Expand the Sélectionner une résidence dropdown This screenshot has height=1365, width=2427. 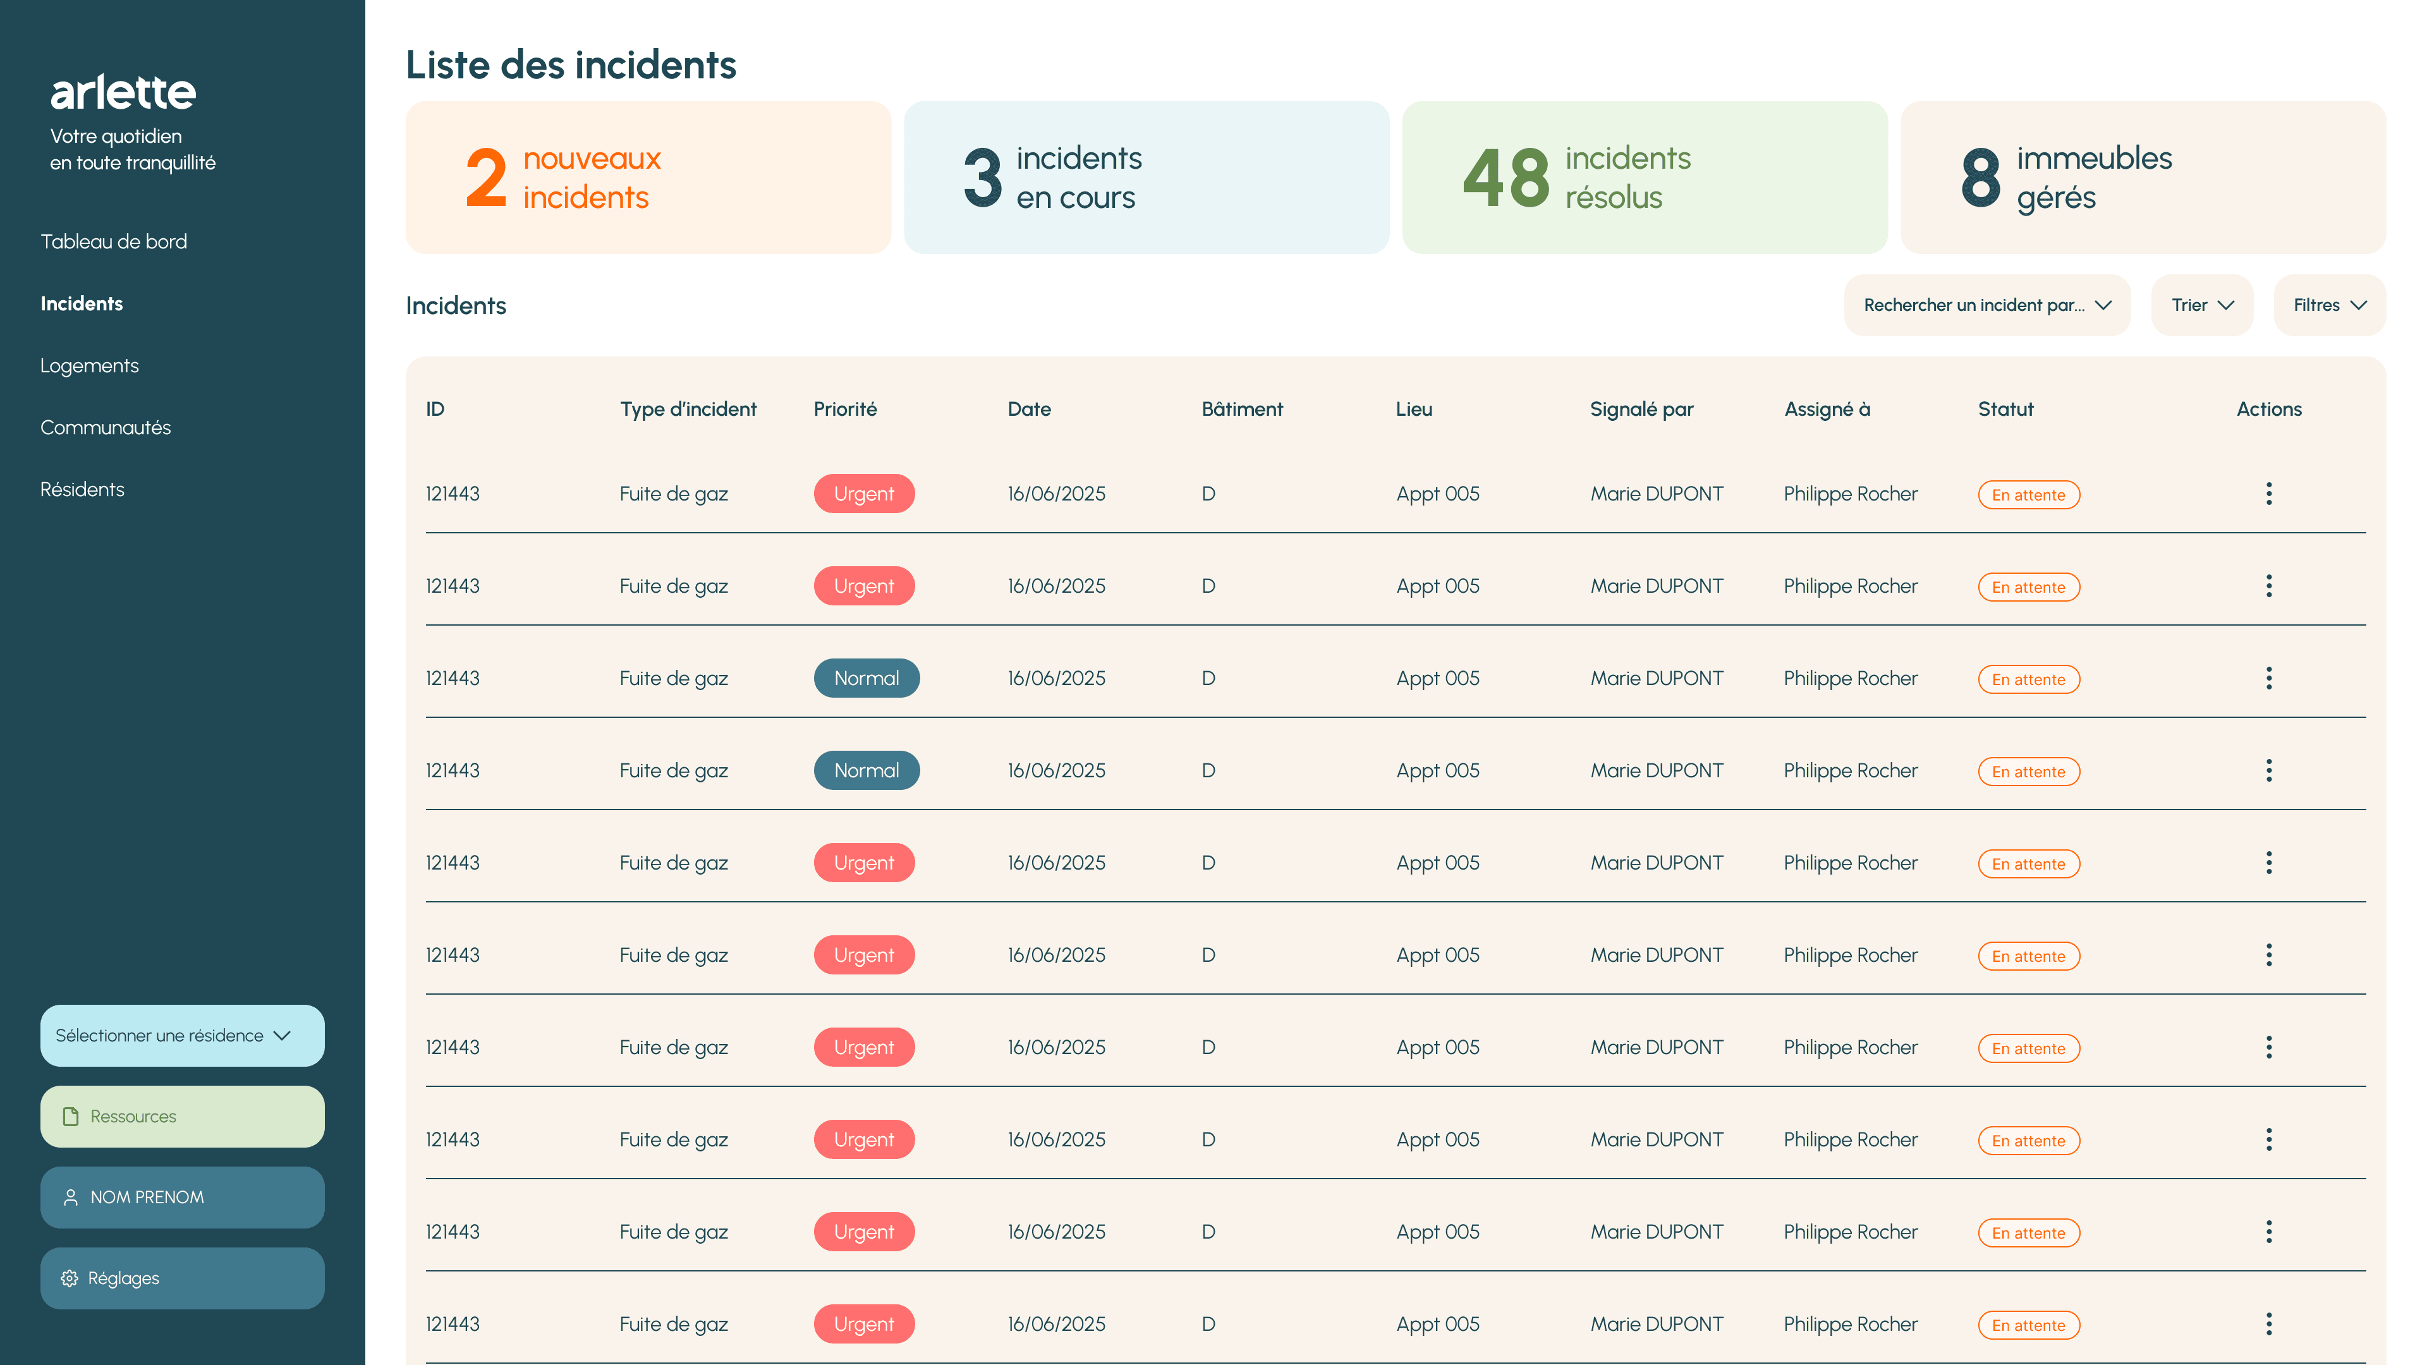(182, 1035)
